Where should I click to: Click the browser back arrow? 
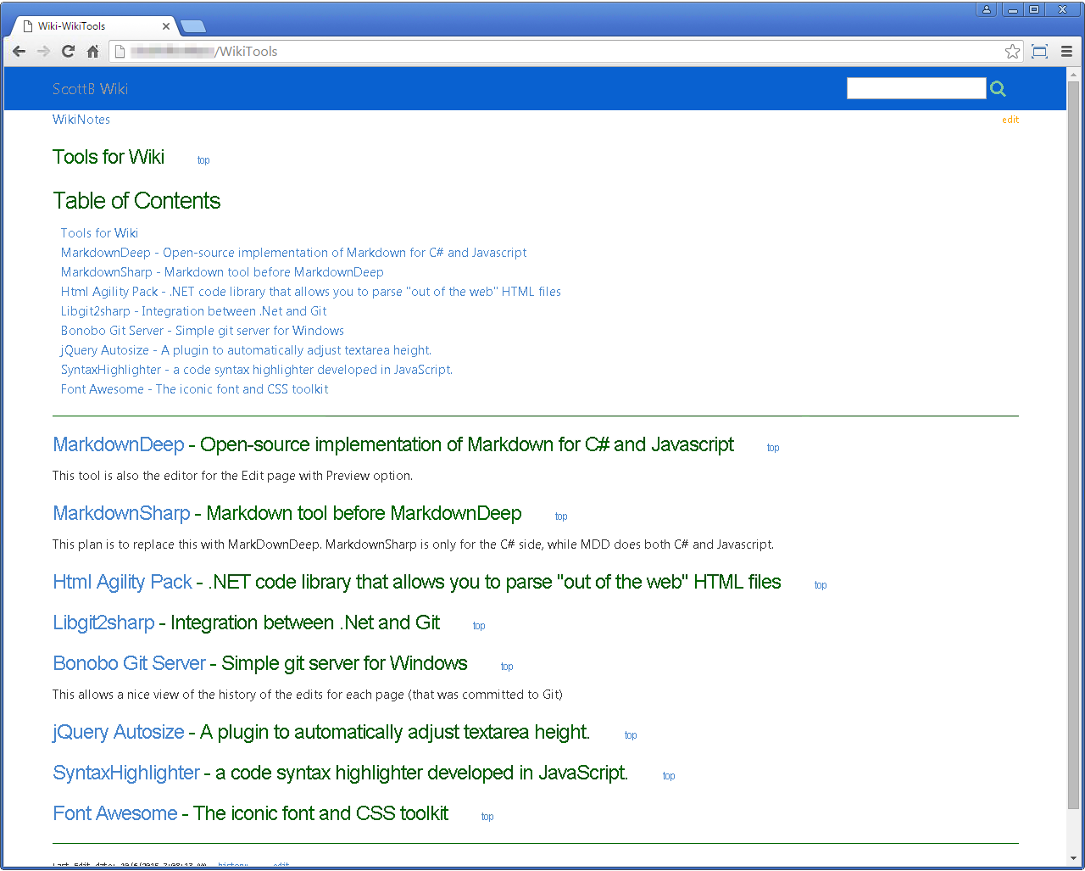[x=19, y=52]
